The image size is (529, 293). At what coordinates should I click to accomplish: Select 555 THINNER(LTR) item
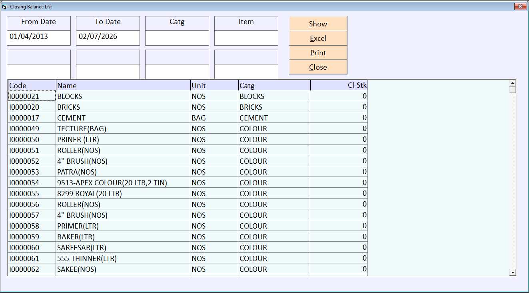pyautogui.click(x=123, y=258)
